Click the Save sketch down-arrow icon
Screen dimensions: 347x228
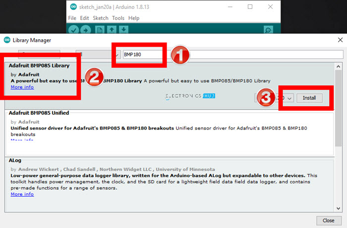(x=124, y=29)
